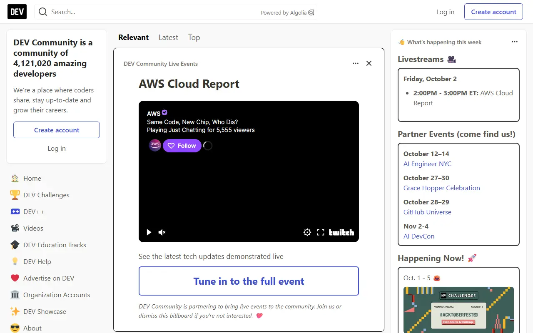Click Create account in the sidebar card
The image size is (533, 333).
pyautogui.click(x=57, y=130)
